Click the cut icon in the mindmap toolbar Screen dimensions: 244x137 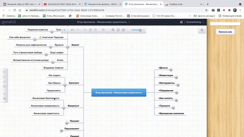point(85,30)
